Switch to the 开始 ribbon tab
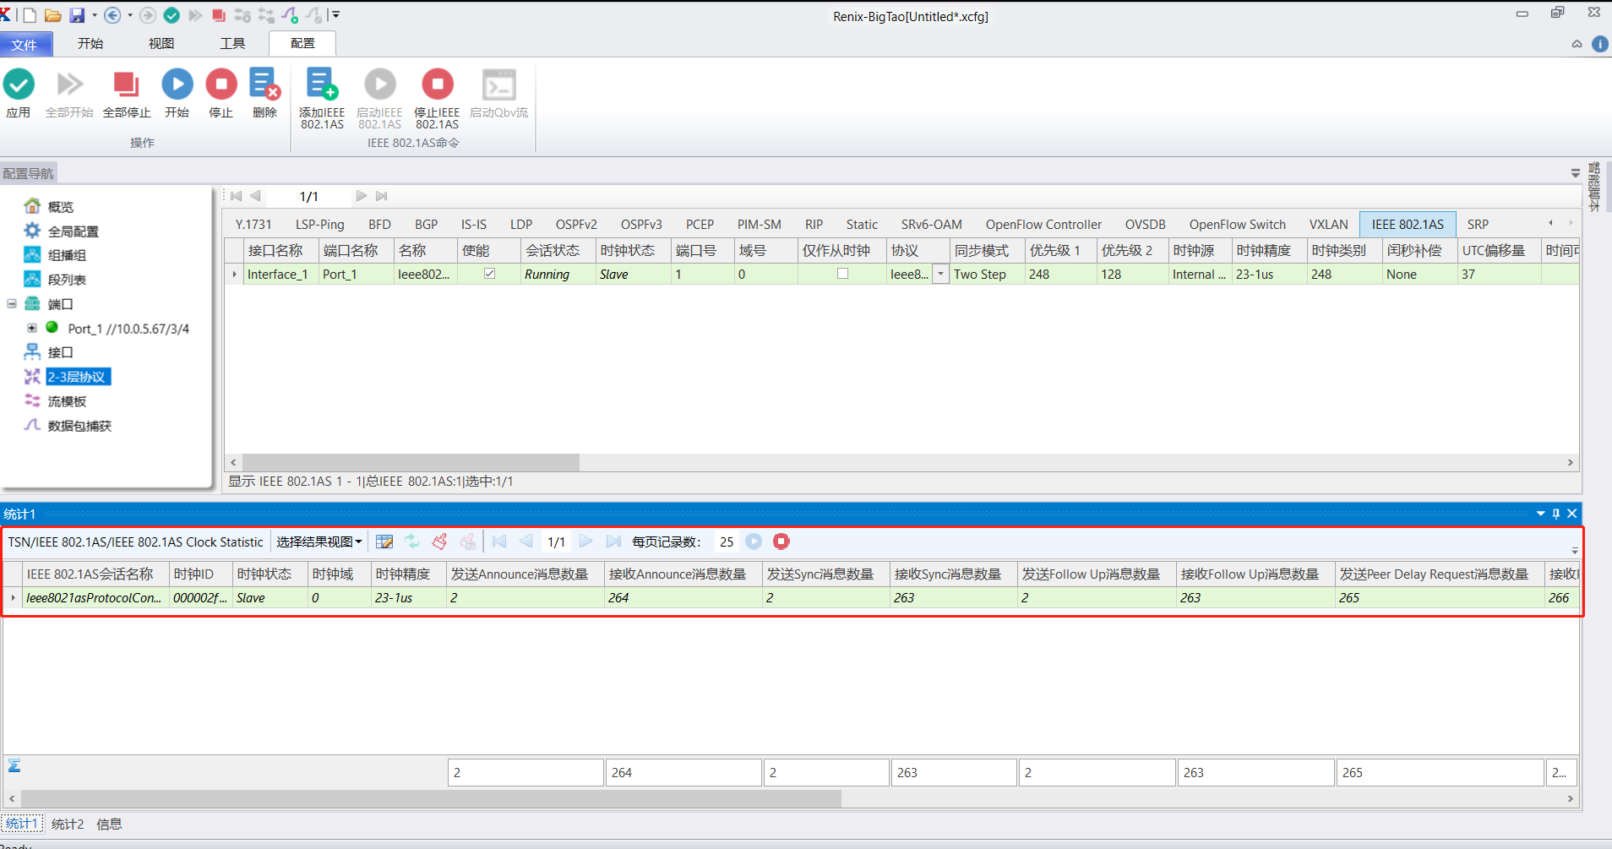The width and height of the screenshot is (1612, 849). pos(90,43)
